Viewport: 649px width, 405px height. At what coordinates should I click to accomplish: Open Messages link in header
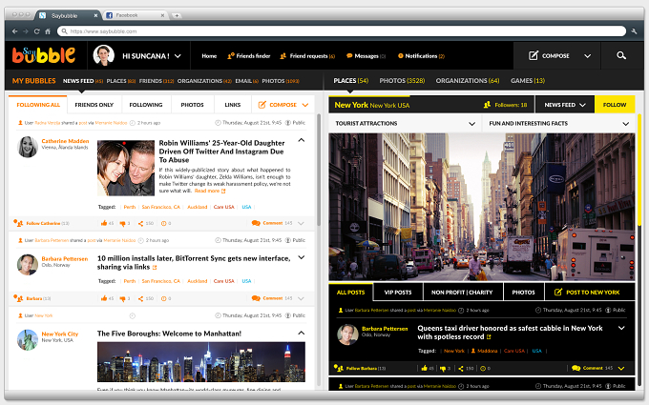(x=366, y=56)
